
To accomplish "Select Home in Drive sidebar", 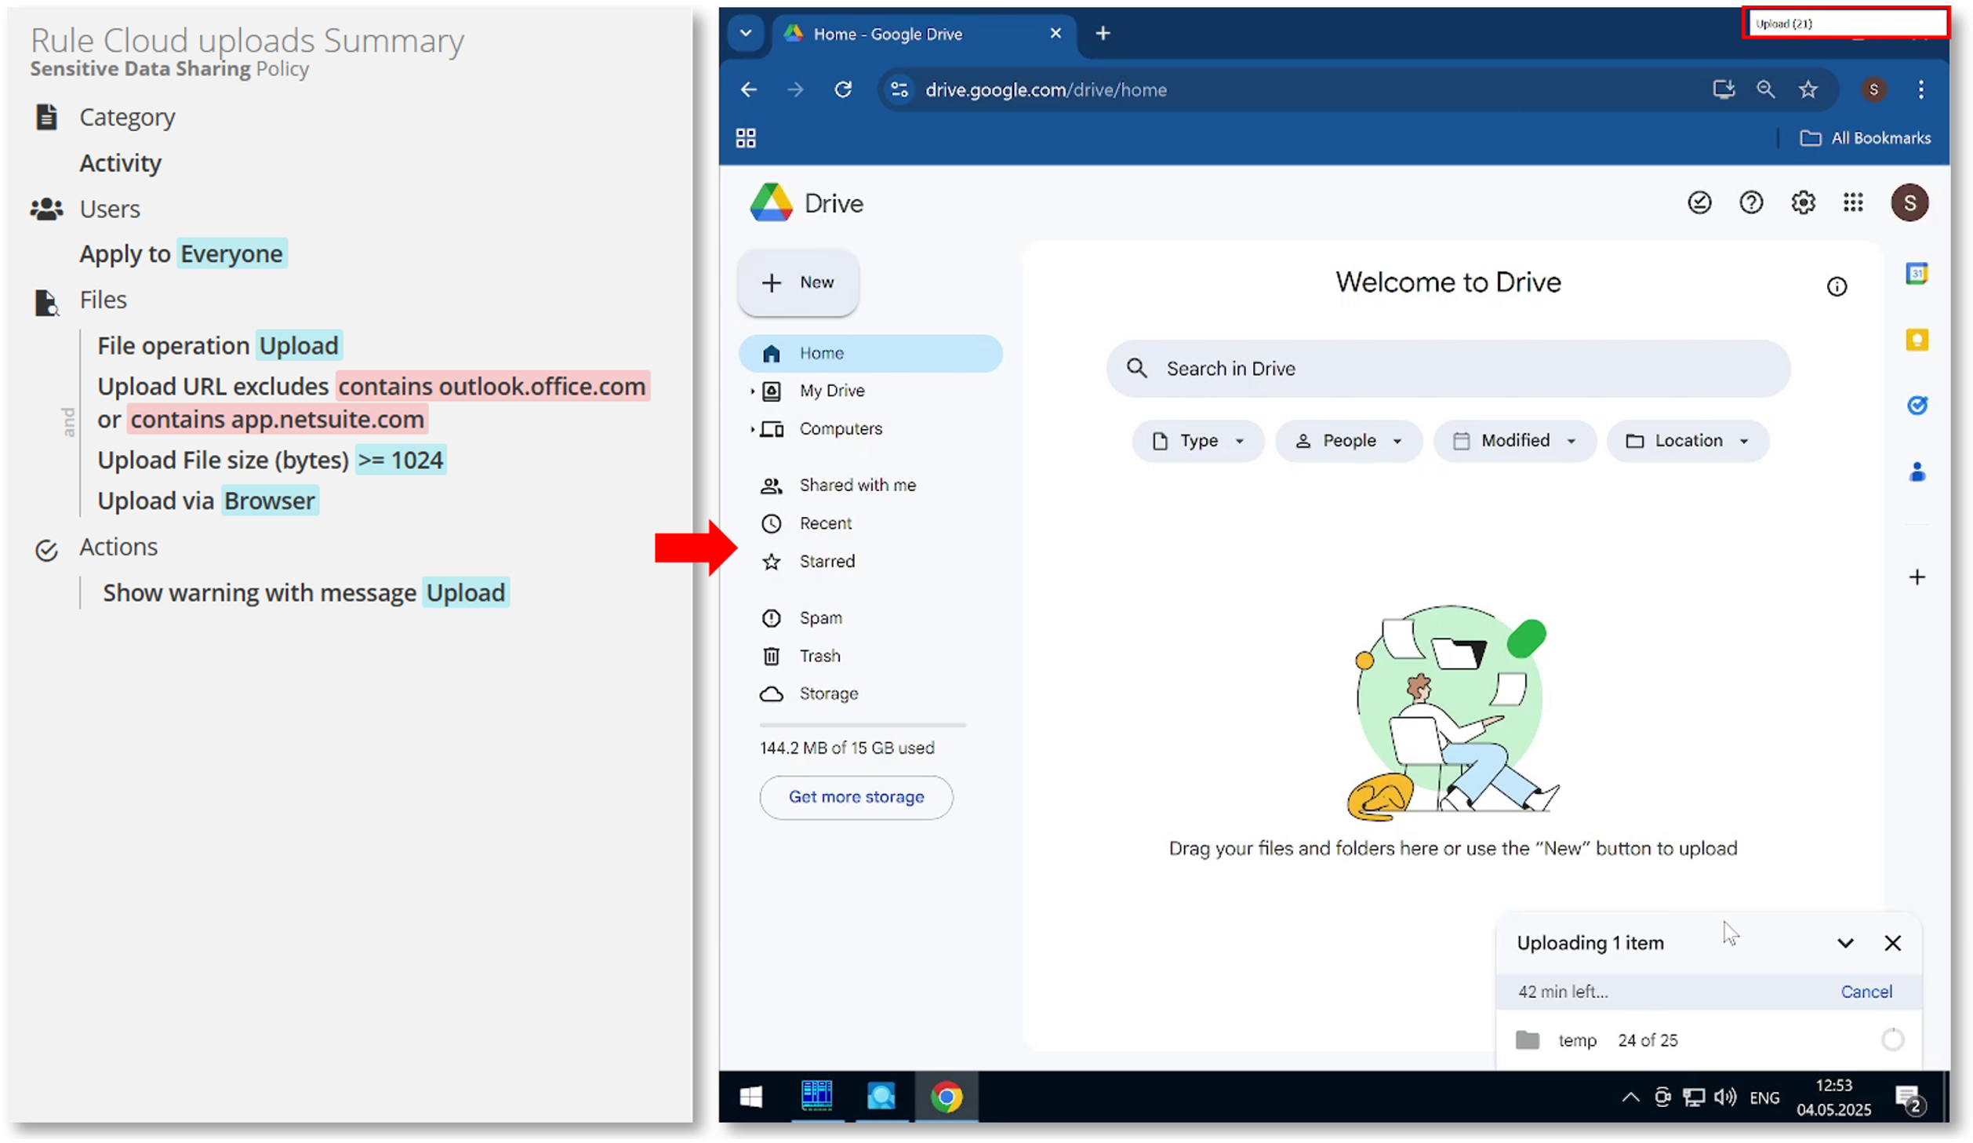I will point(870,353).
